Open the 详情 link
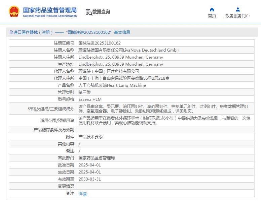The height and width of the screenshot is (206, 261). 82,194
